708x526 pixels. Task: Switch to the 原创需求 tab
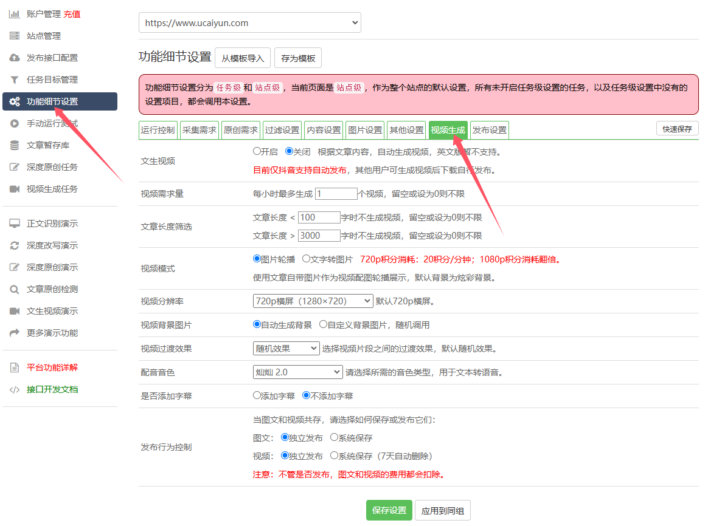pos(241,130)
